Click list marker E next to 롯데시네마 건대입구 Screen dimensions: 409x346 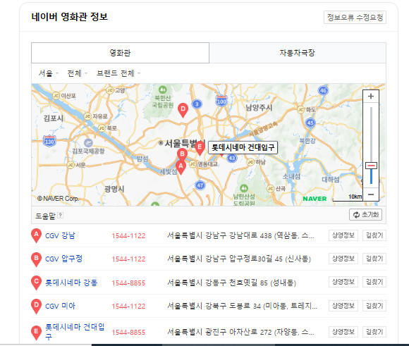pos(36,333)
